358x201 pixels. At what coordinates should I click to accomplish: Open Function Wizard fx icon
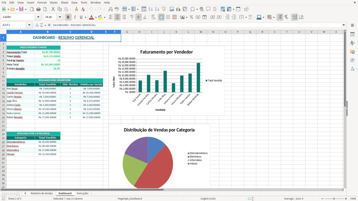click(x=37, y=25)
